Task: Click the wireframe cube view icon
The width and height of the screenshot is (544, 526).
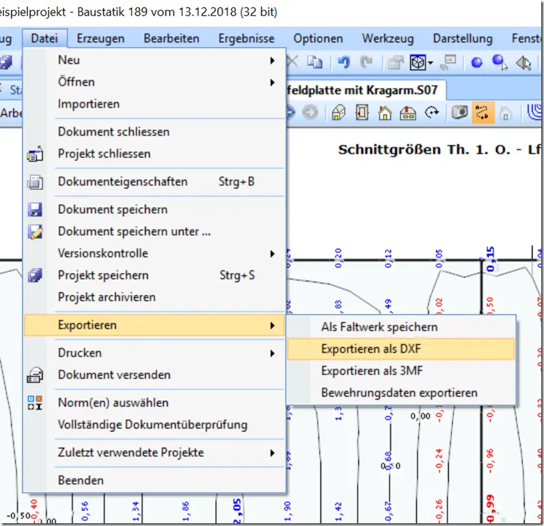Action: point(417,63)
